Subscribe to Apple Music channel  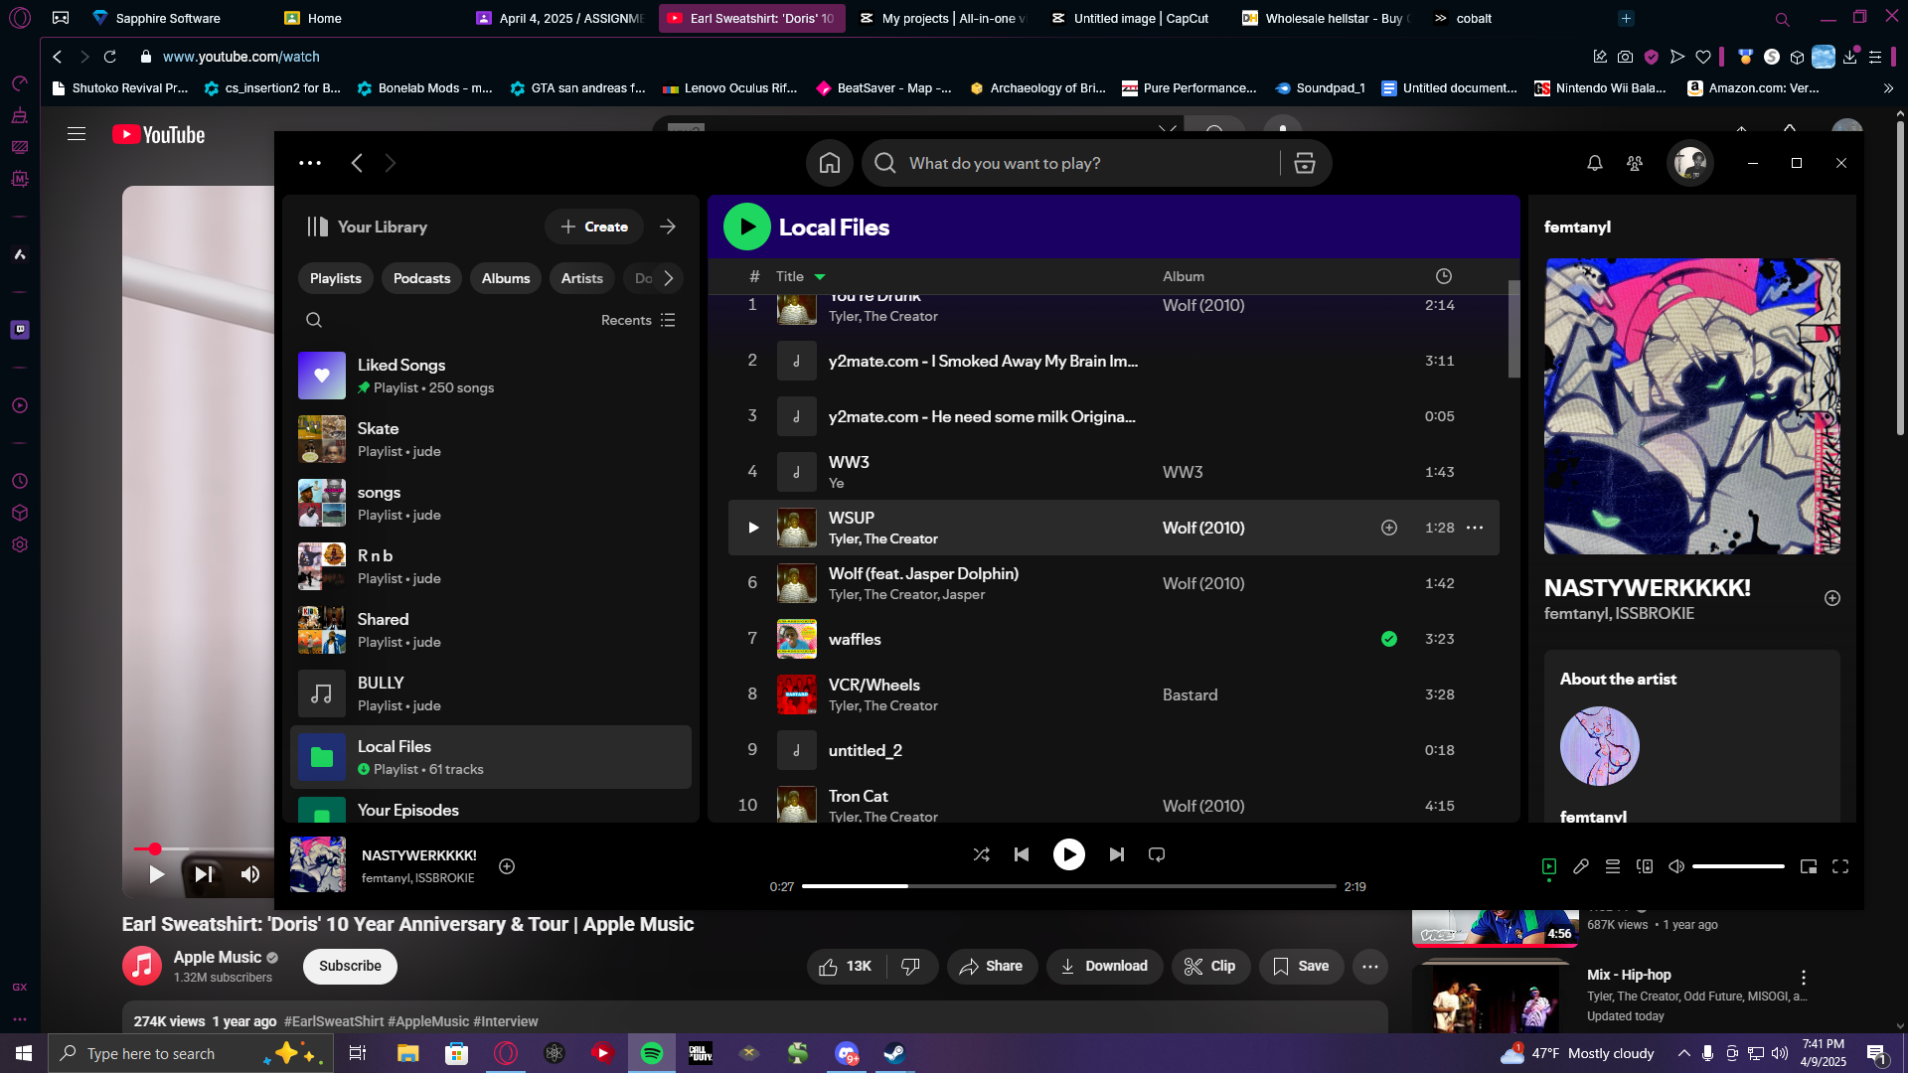tap(350, 966)
